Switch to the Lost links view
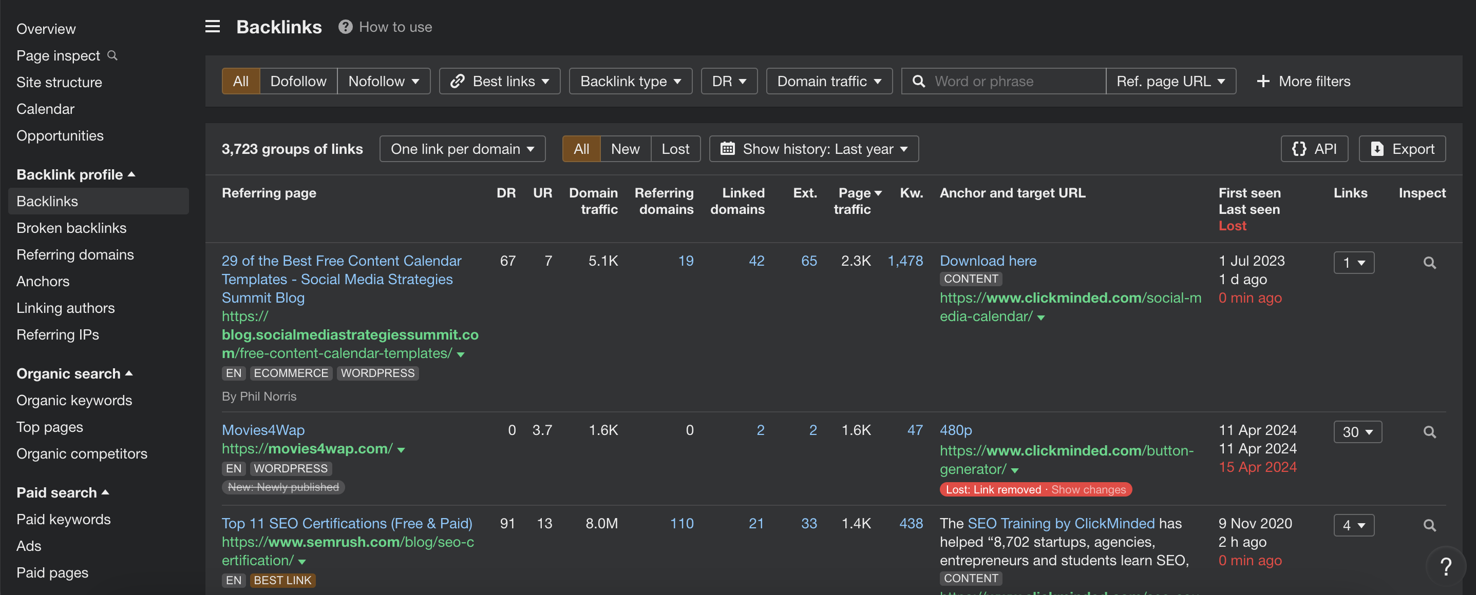This screenshot has width=1476, height=595. coord(675,149)
